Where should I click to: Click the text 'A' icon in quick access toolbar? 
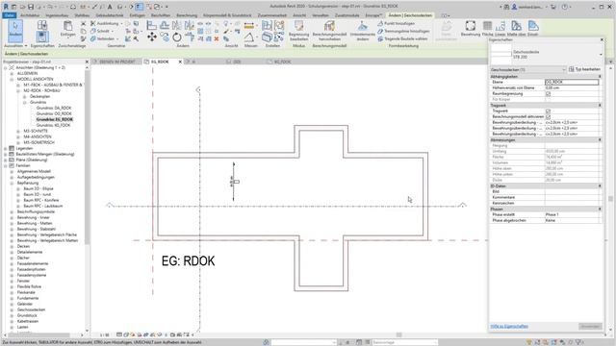click(x=110, y=7)
